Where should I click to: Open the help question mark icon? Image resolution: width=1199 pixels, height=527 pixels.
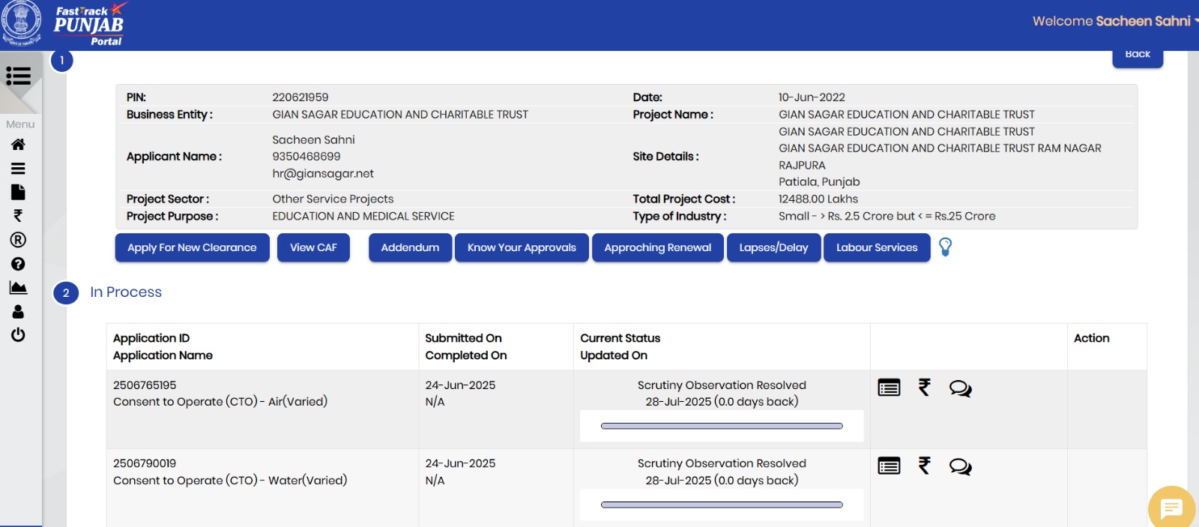coord(18,264)
